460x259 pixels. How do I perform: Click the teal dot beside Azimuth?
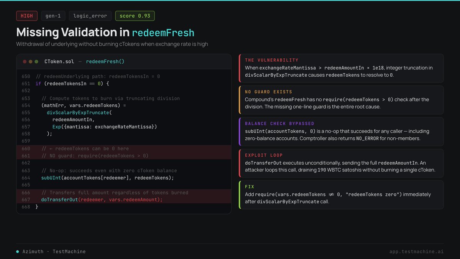(18, 252)
